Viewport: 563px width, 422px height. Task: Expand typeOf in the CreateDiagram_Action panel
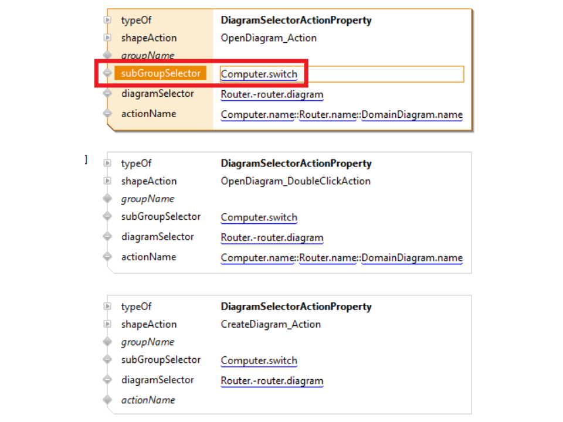(107, 307)
